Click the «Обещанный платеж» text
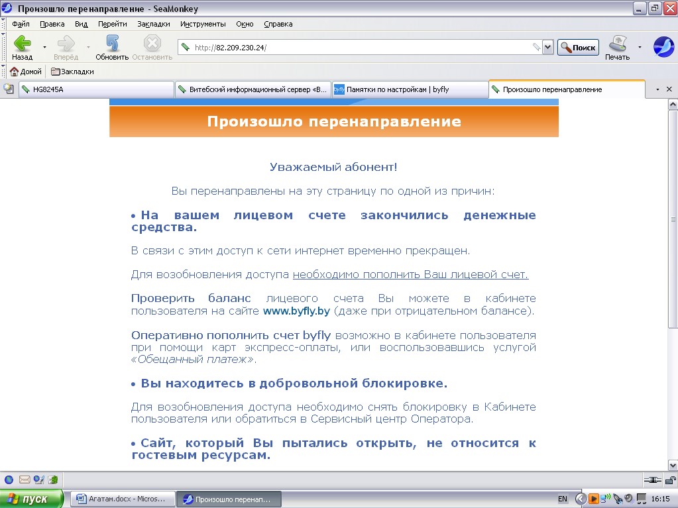 [192, 360]
